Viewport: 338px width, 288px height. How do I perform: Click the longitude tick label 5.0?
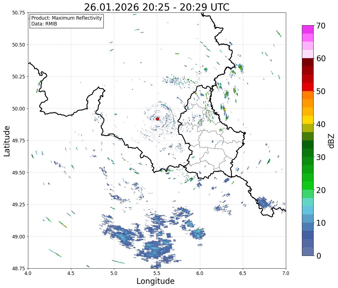pyautogui.click(x=114, y=273)
